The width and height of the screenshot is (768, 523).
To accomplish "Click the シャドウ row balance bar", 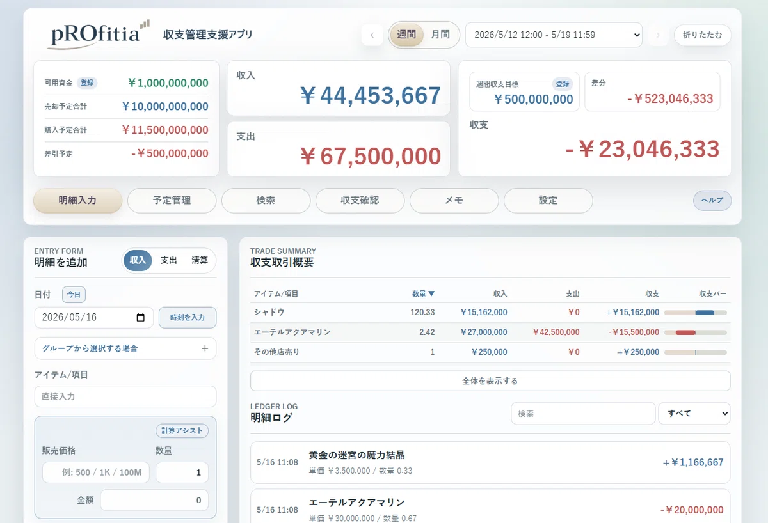I will pos(696,313).
